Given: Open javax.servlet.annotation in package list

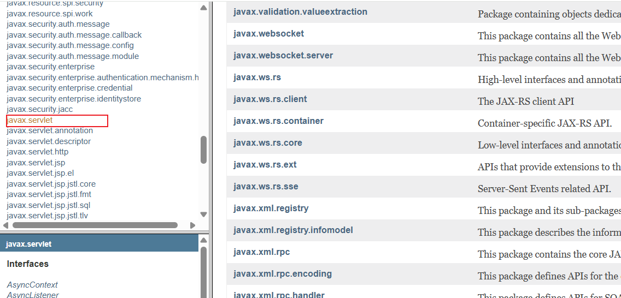Looking at the screenshot, I should coord(50,131).
